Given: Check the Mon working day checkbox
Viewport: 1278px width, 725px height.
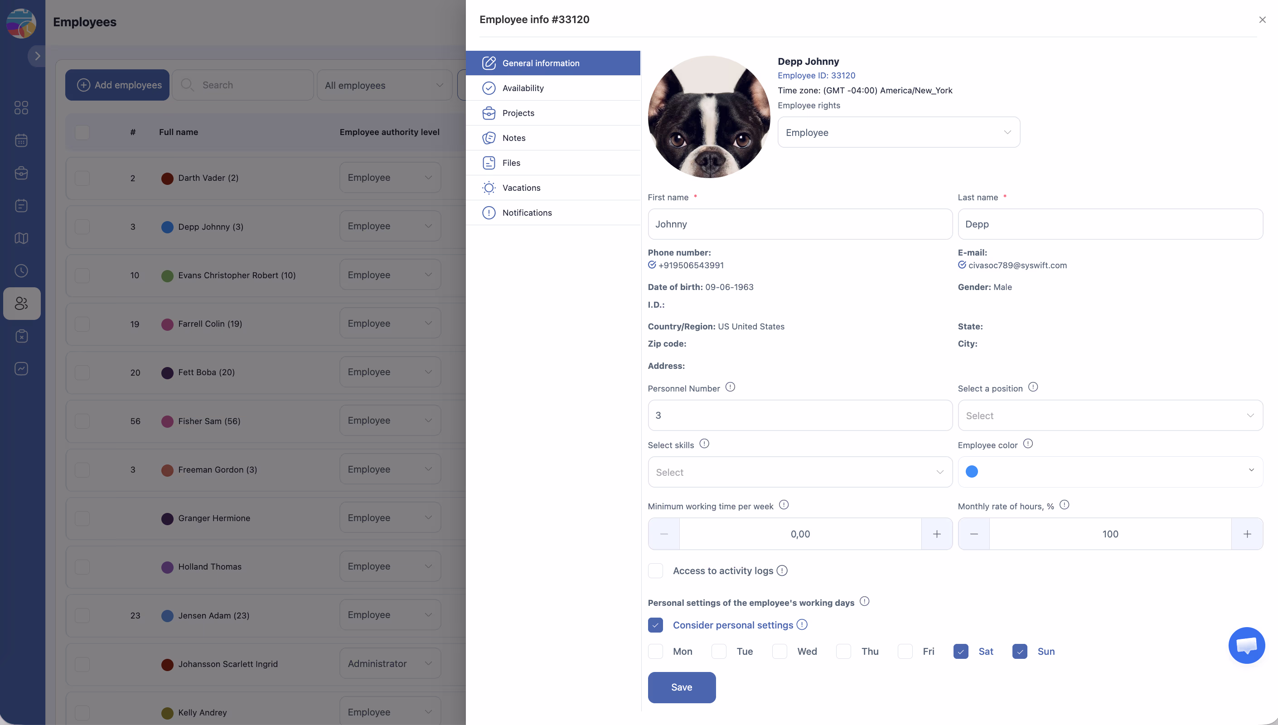Looking at the screenshot, I should click(x=655, y=651).
